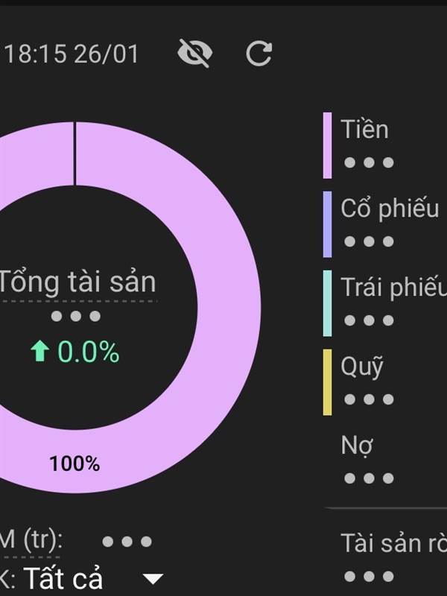This screenshot has width=447, height=596.
Task: Tap the hidden dots under Tổng tài sản
Action: [x=75, y=317]
